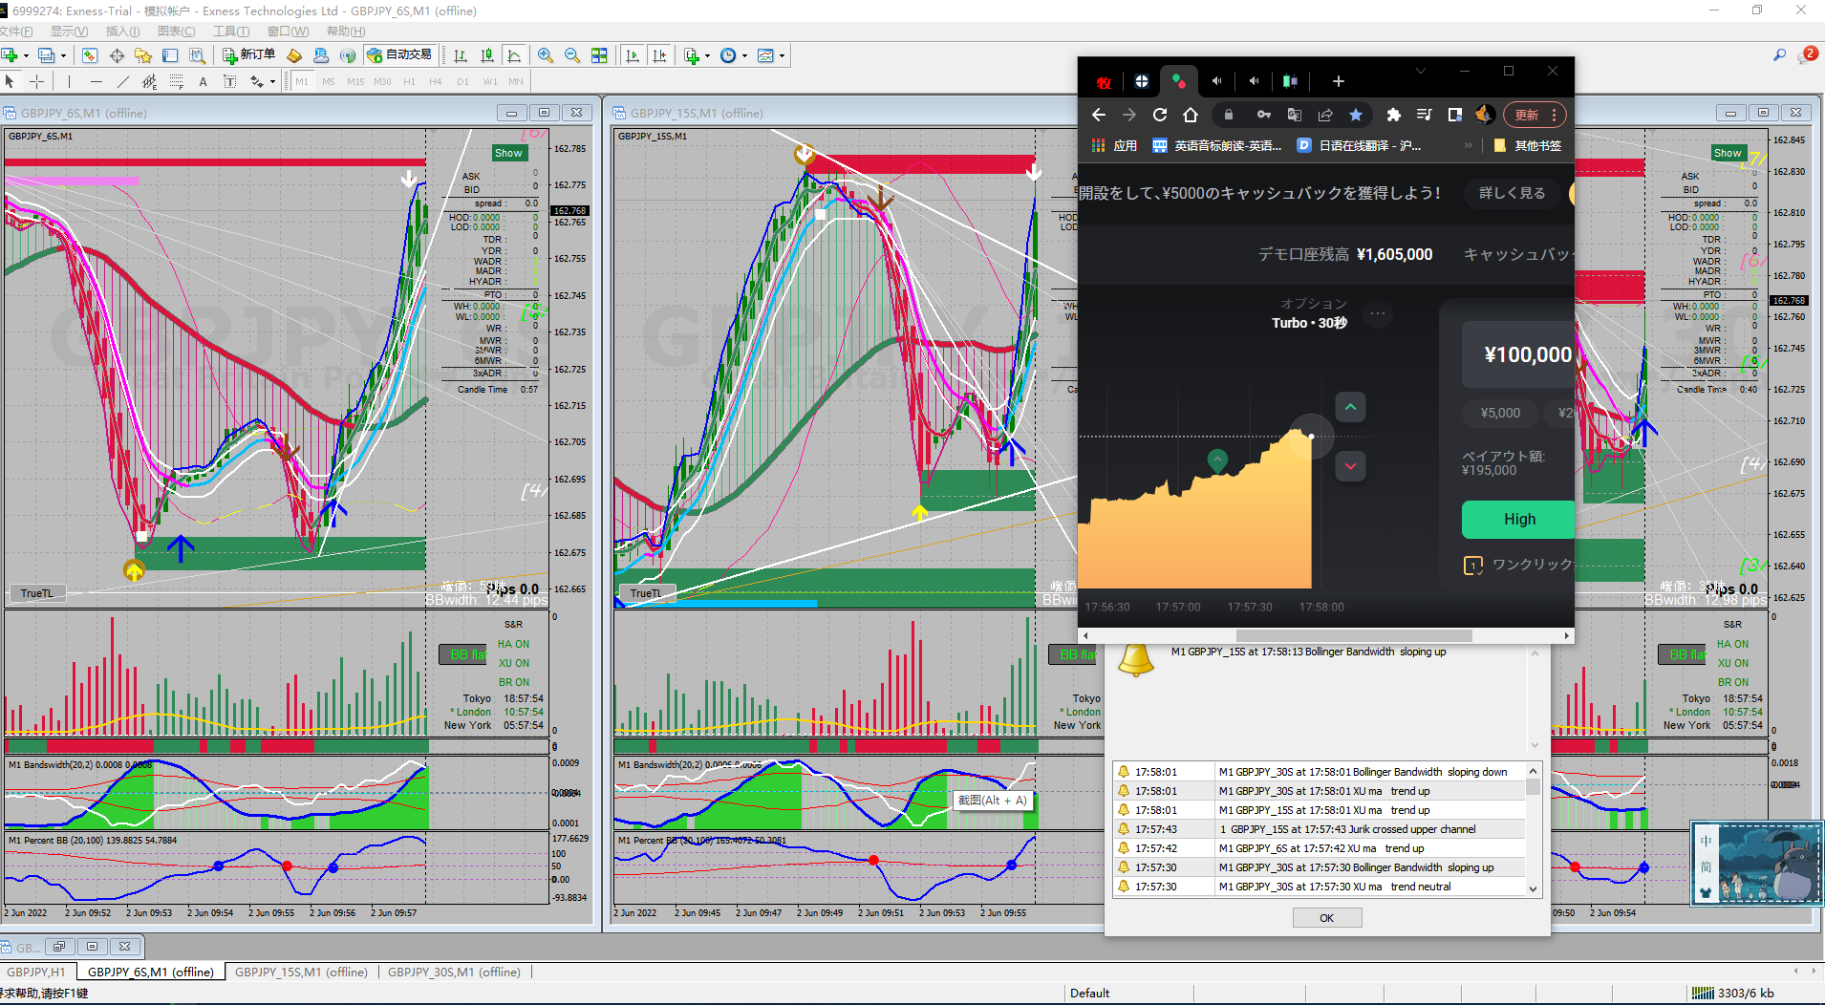This screenshot has width=1825, height=1005.
Task: Toggle the one-click trade checkbox icon
Action: click(x=1472, y=566)
